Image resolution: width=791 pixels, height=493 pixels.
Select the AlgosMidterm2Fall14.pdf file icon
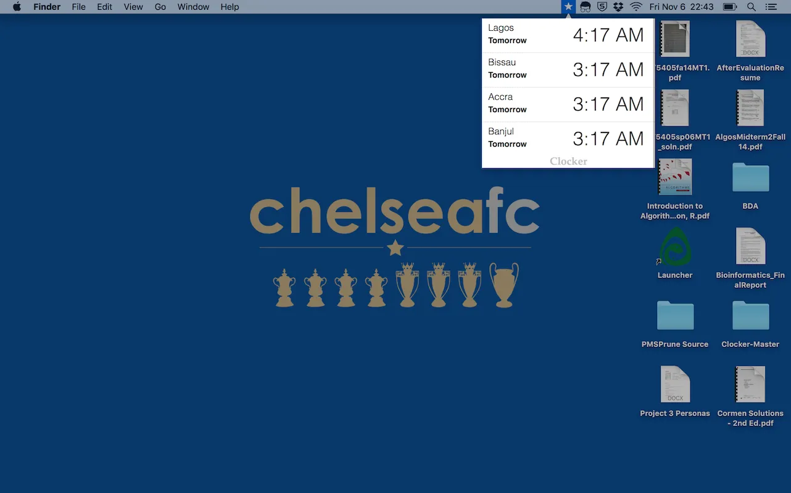click(x=750, y=108)
